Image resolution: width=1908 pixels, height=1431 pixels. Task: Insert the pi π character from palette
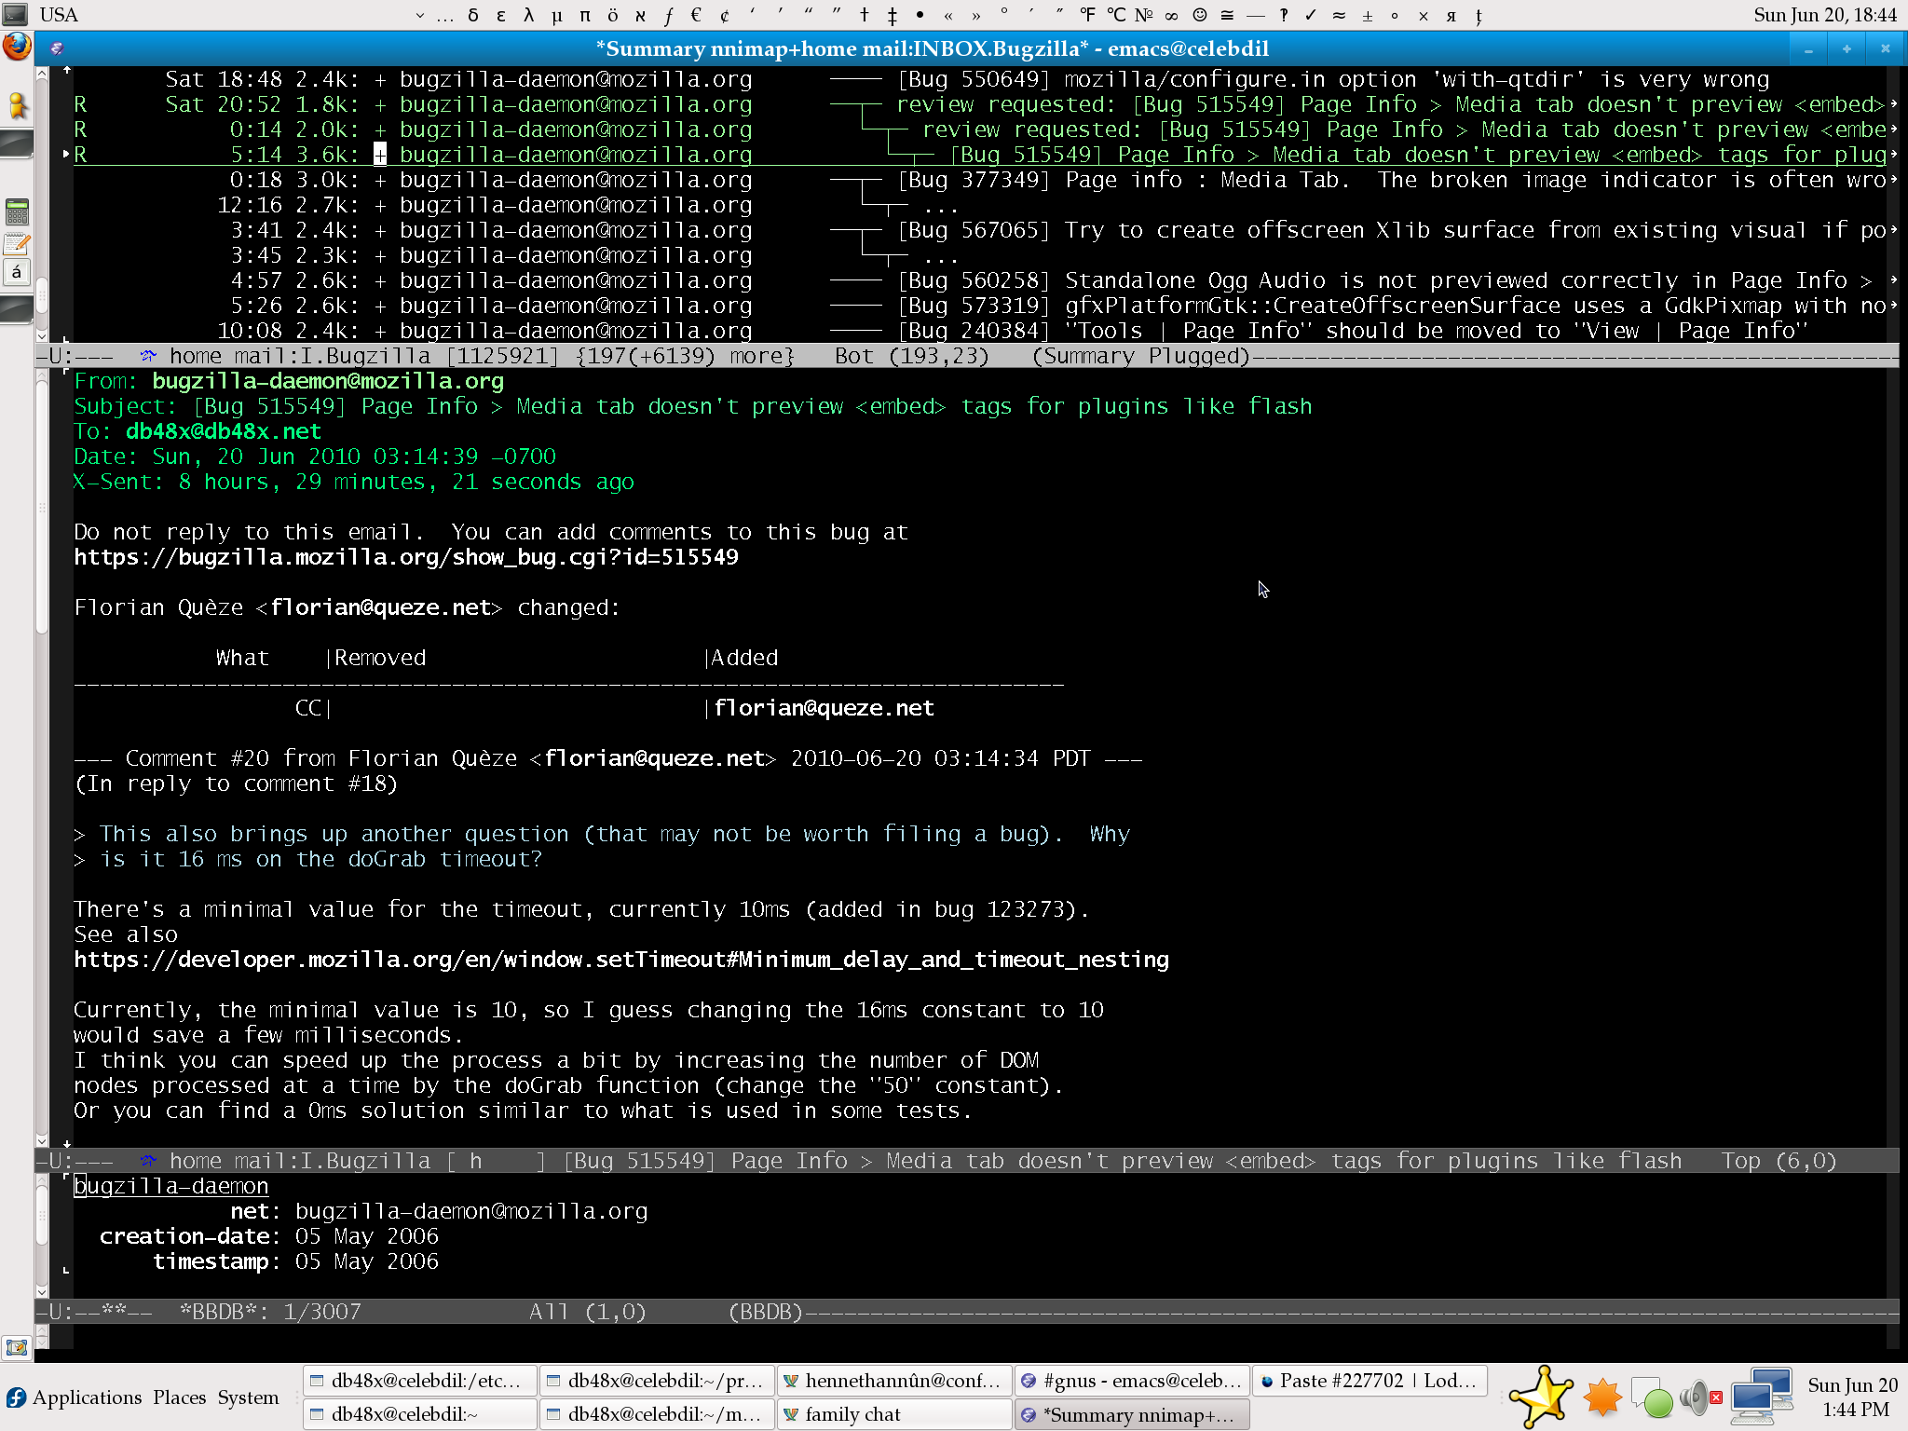pyautogui.click(x=585, y=15)
